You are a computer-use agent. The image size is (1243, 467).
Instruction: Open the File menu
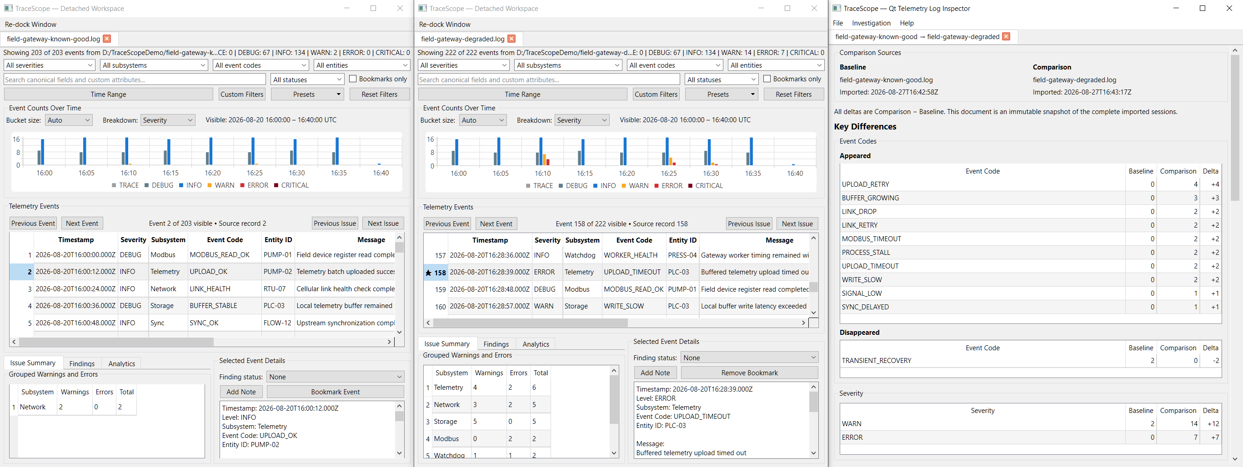point(837,23)
